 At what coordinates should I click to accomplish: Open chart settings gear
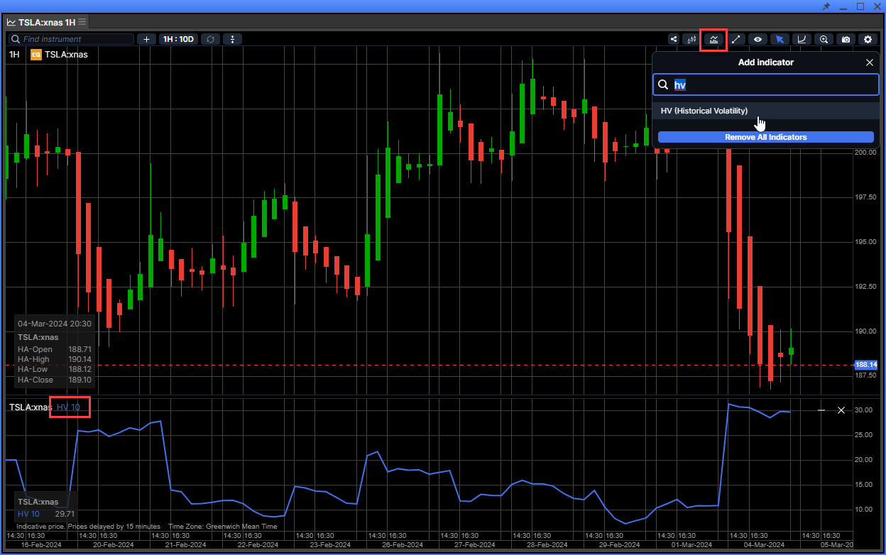tap(868, 39)
